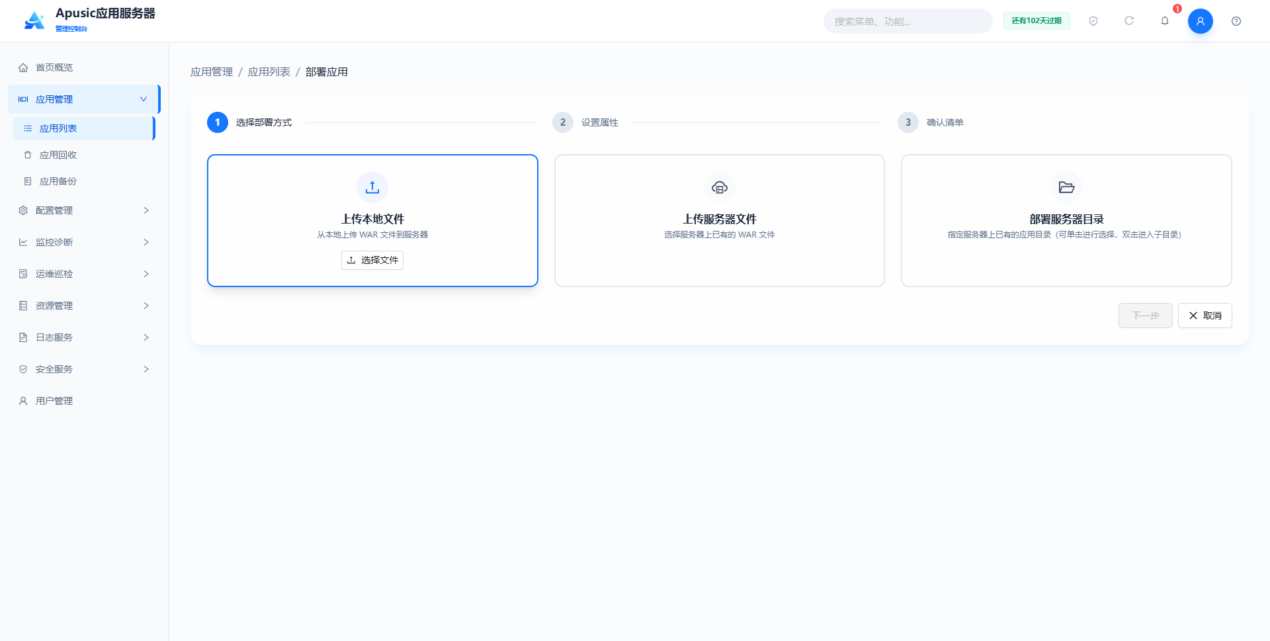Click the shield icon beside 安全服务
1270x641 pixels.
[x=23, y=369]
